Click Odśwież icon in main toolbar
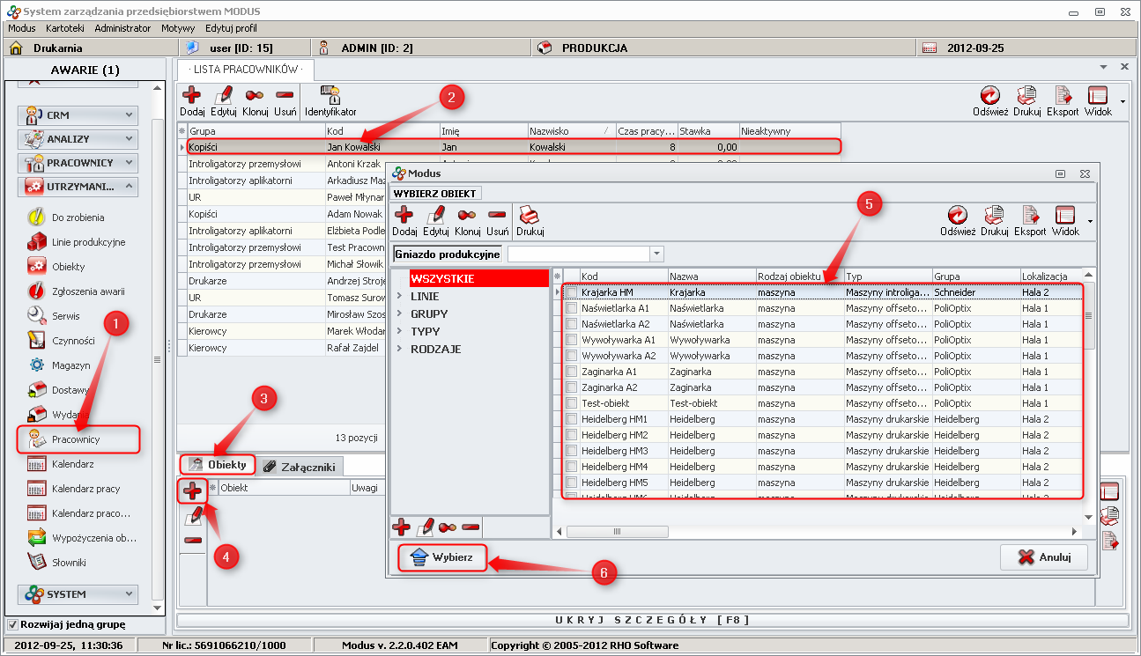 (x=990, y=96)
